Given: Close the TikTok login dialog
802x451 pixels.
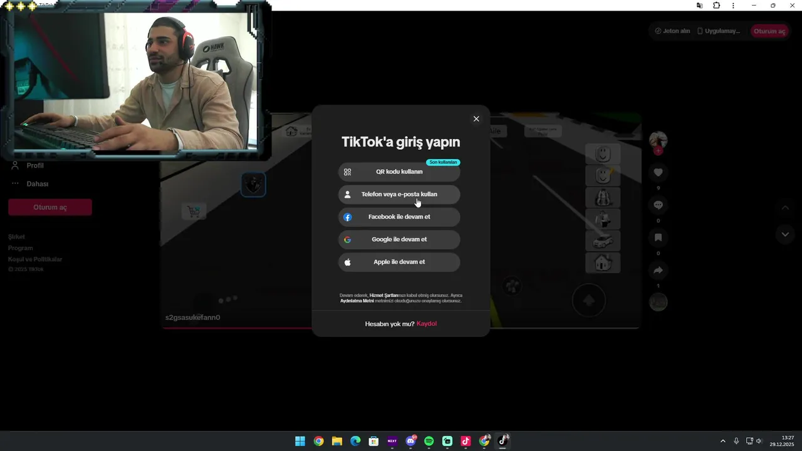Looking at the screenshot, I should pyautogui.click(x=476, y=119).
